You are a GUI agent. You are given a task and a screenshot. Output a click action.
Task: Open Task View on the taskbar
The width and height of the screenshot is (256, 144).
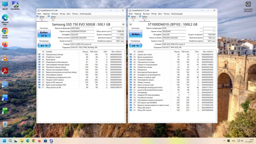click(16, 141)
